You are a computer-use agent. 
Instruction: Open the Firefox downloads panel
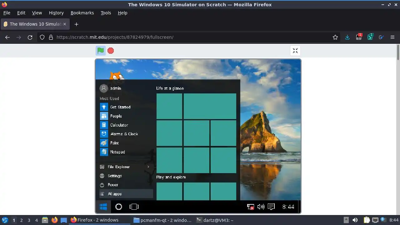[347, 37]
